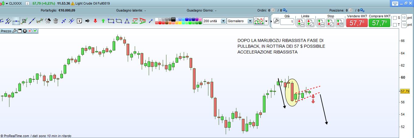Viewport: 414px width, 138px height.
Task: Click the Qtà quantity input field
Action: 287,22
